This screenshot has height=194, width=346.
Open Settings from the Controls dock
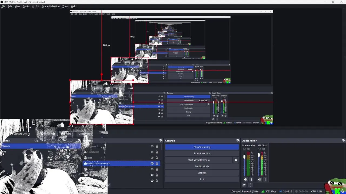pyautogui.click(x=202, y=173)
